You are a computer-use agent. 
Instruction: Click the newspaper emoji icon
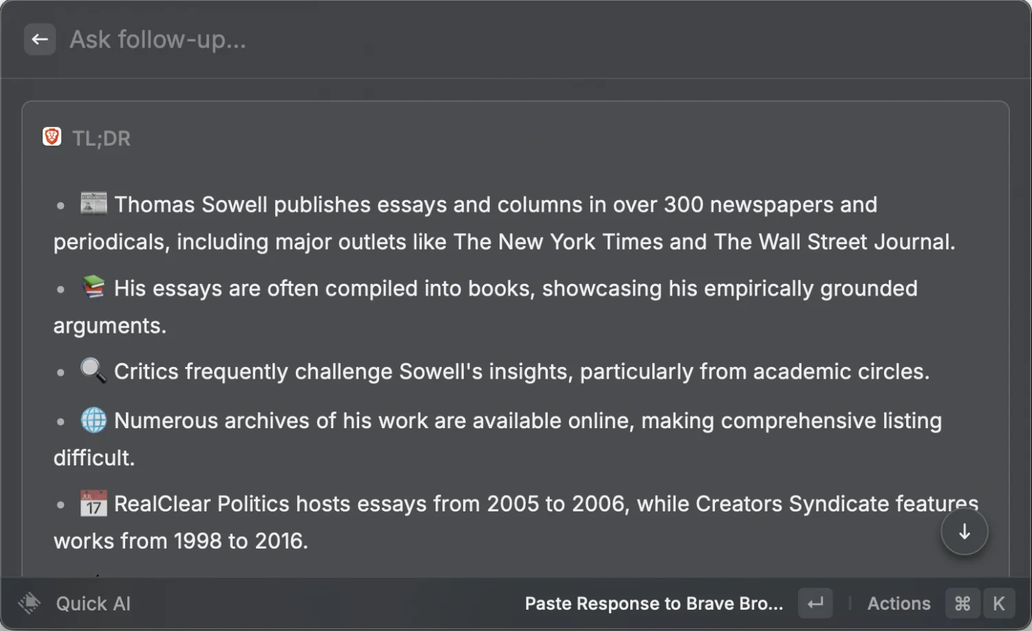tap(94, 203)
